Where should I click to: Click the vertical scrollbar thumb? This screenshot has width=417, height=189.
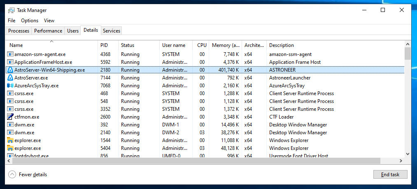point(408,53)
